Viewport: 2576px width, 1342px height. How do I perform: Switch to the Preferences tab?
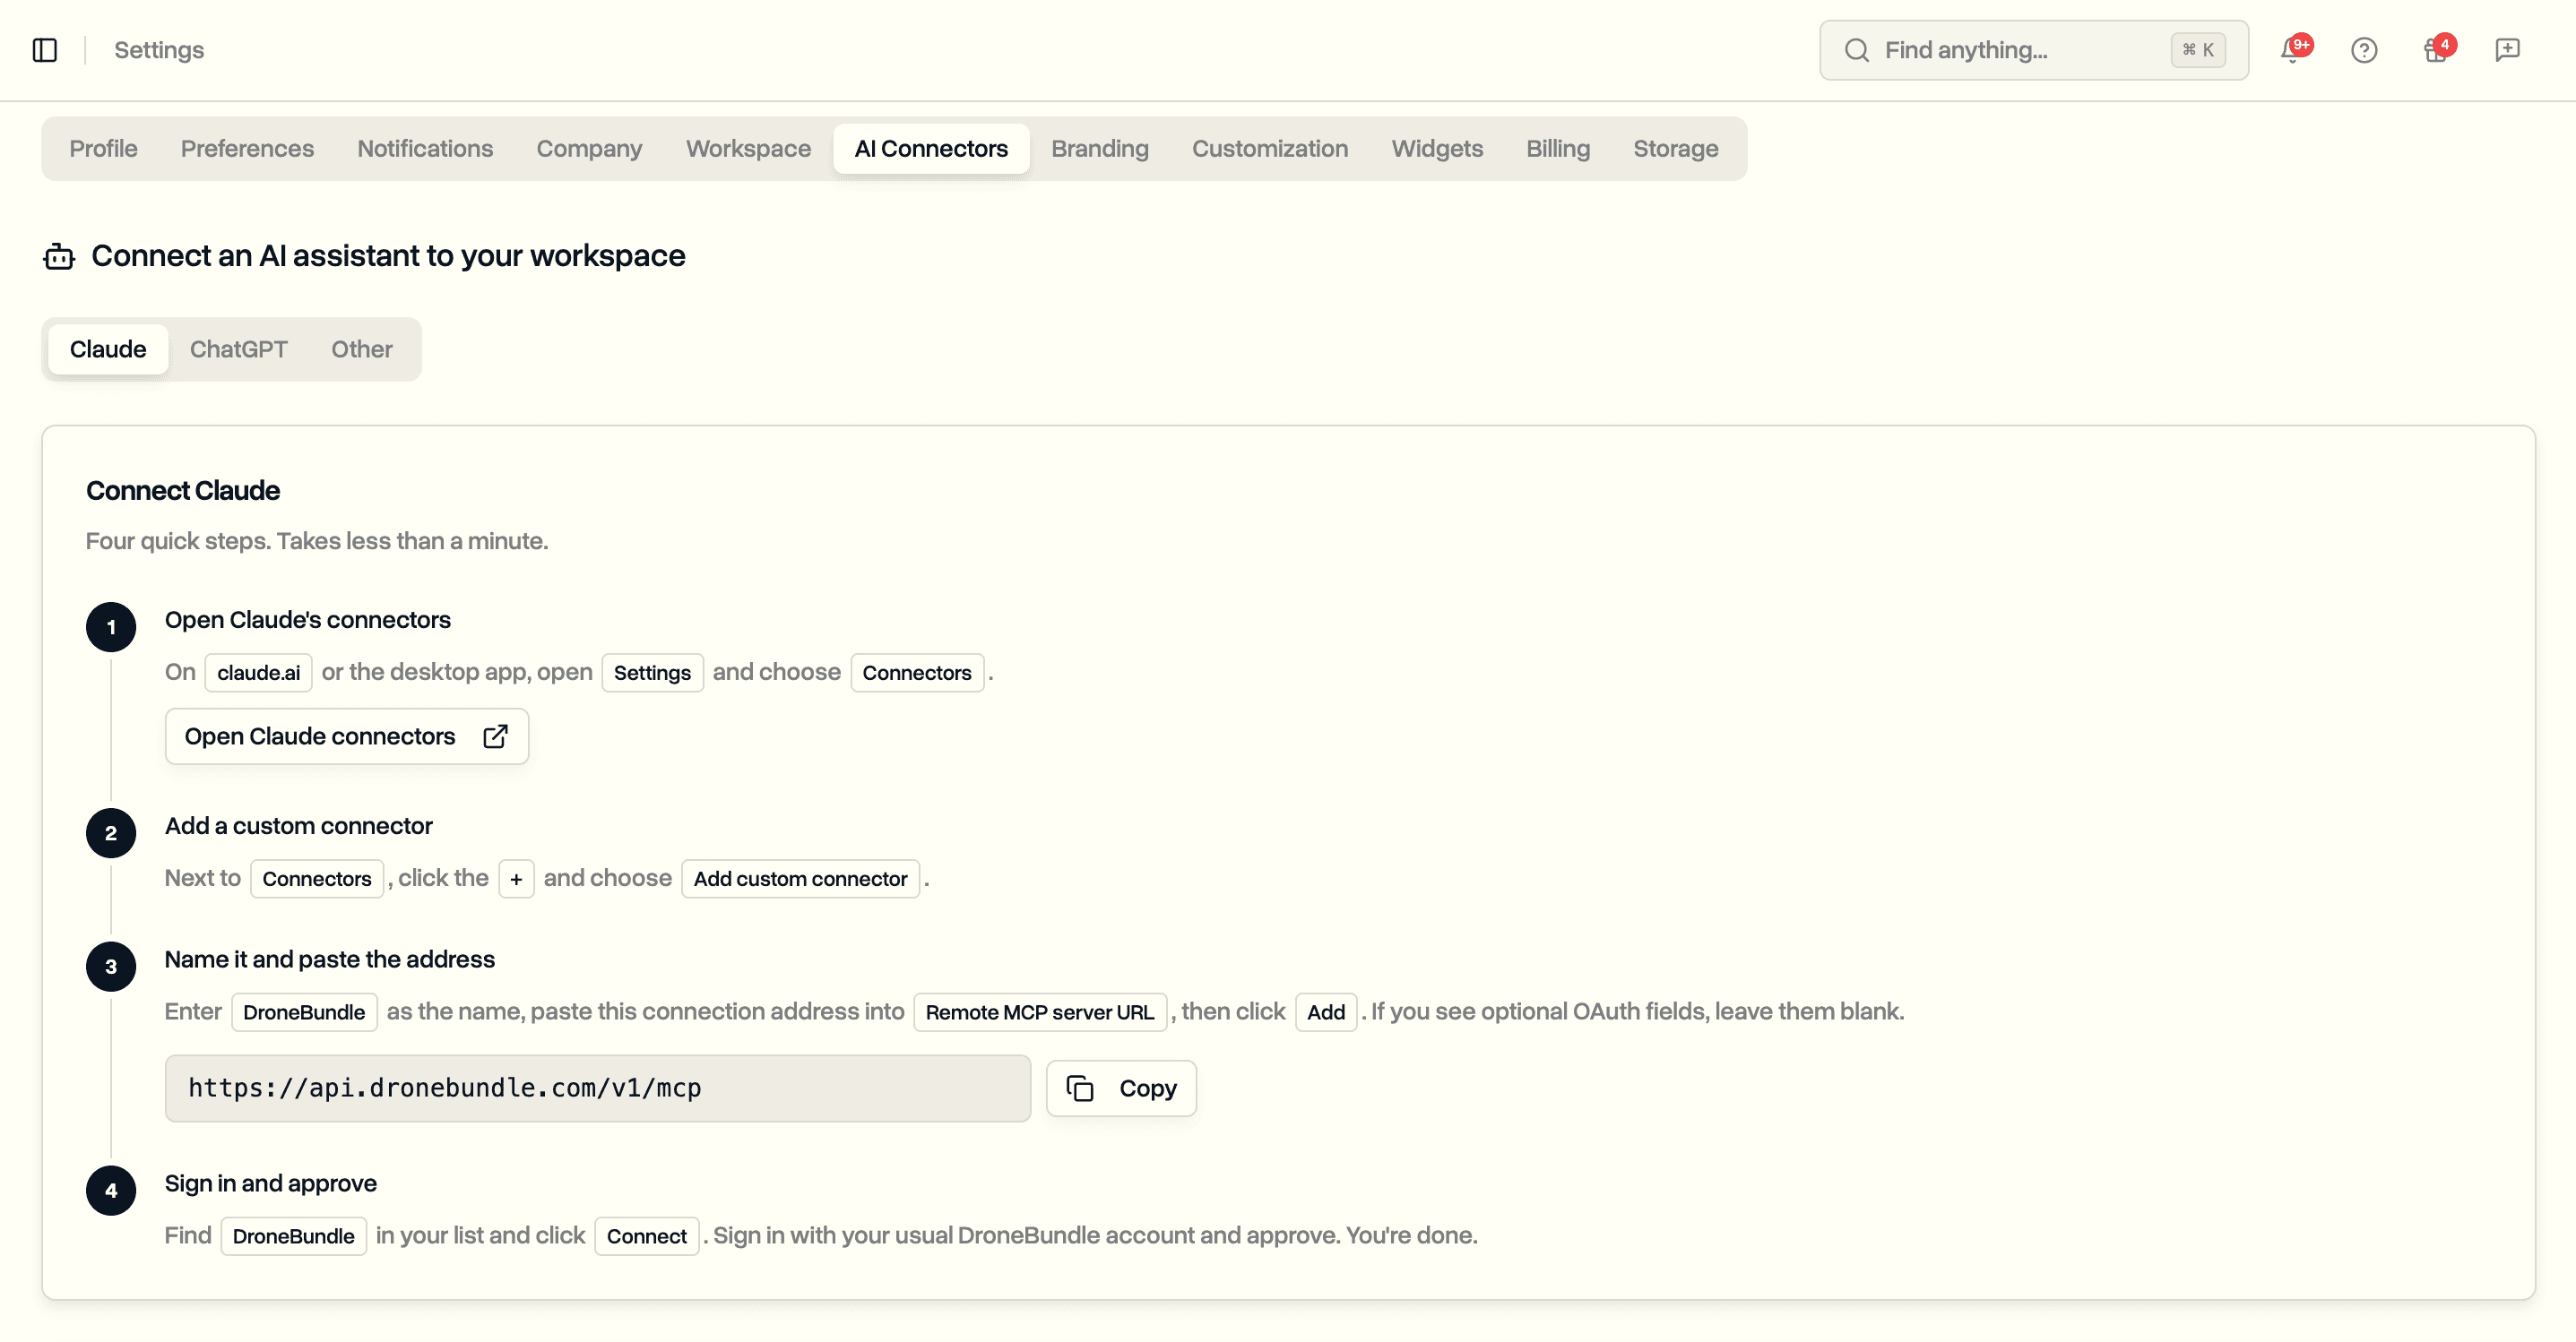coord(247,149)
